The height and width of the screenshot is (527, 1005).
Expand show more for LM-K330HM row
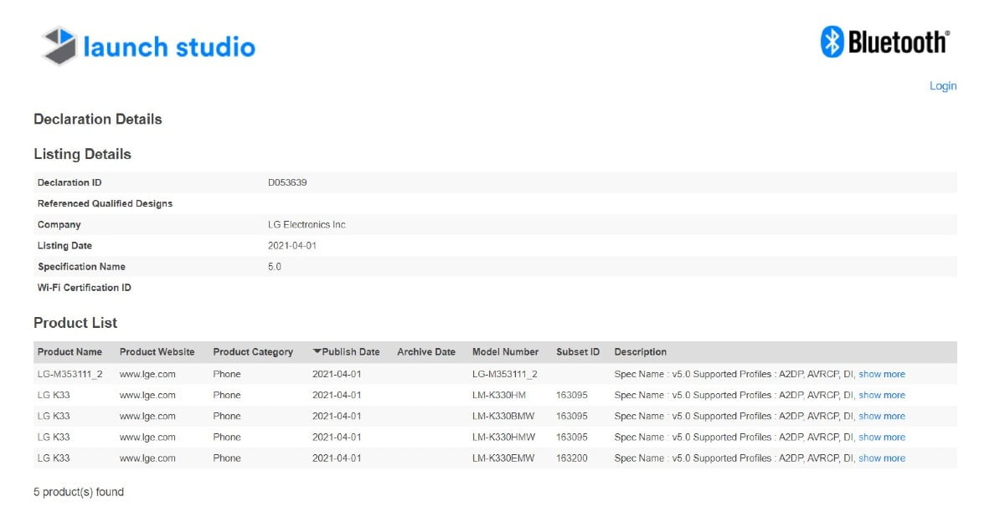coord(882,395)
